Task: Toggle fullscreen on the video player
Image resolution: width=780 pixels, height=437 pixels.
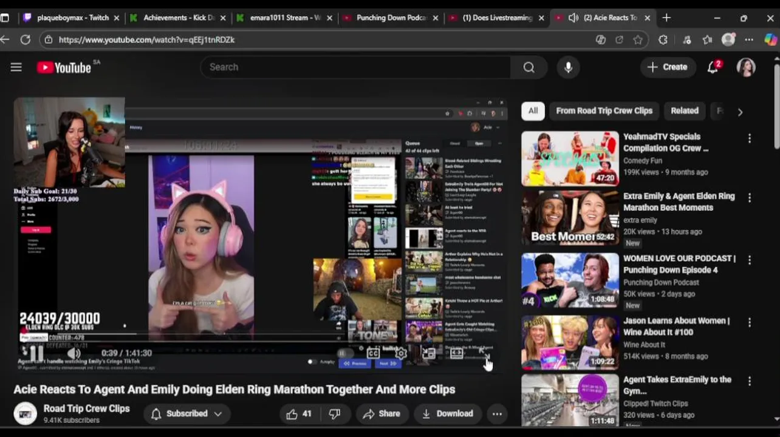Action: tap(484, 353)
